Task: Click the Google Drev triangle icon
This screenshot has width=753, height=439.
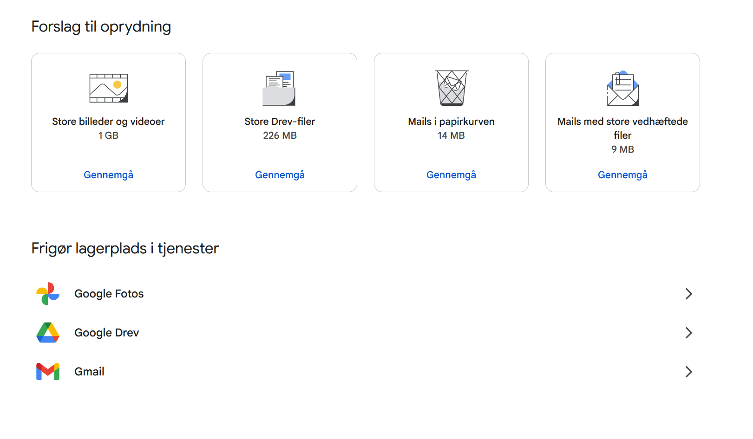Action: click(x=48, y=333)
